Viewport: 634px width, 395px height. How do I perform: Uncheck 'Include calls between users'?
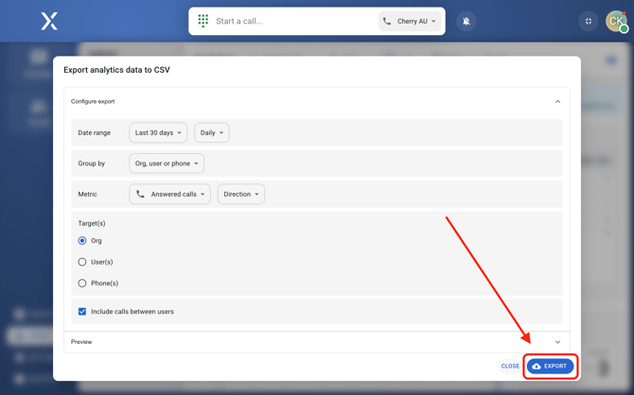82,312
